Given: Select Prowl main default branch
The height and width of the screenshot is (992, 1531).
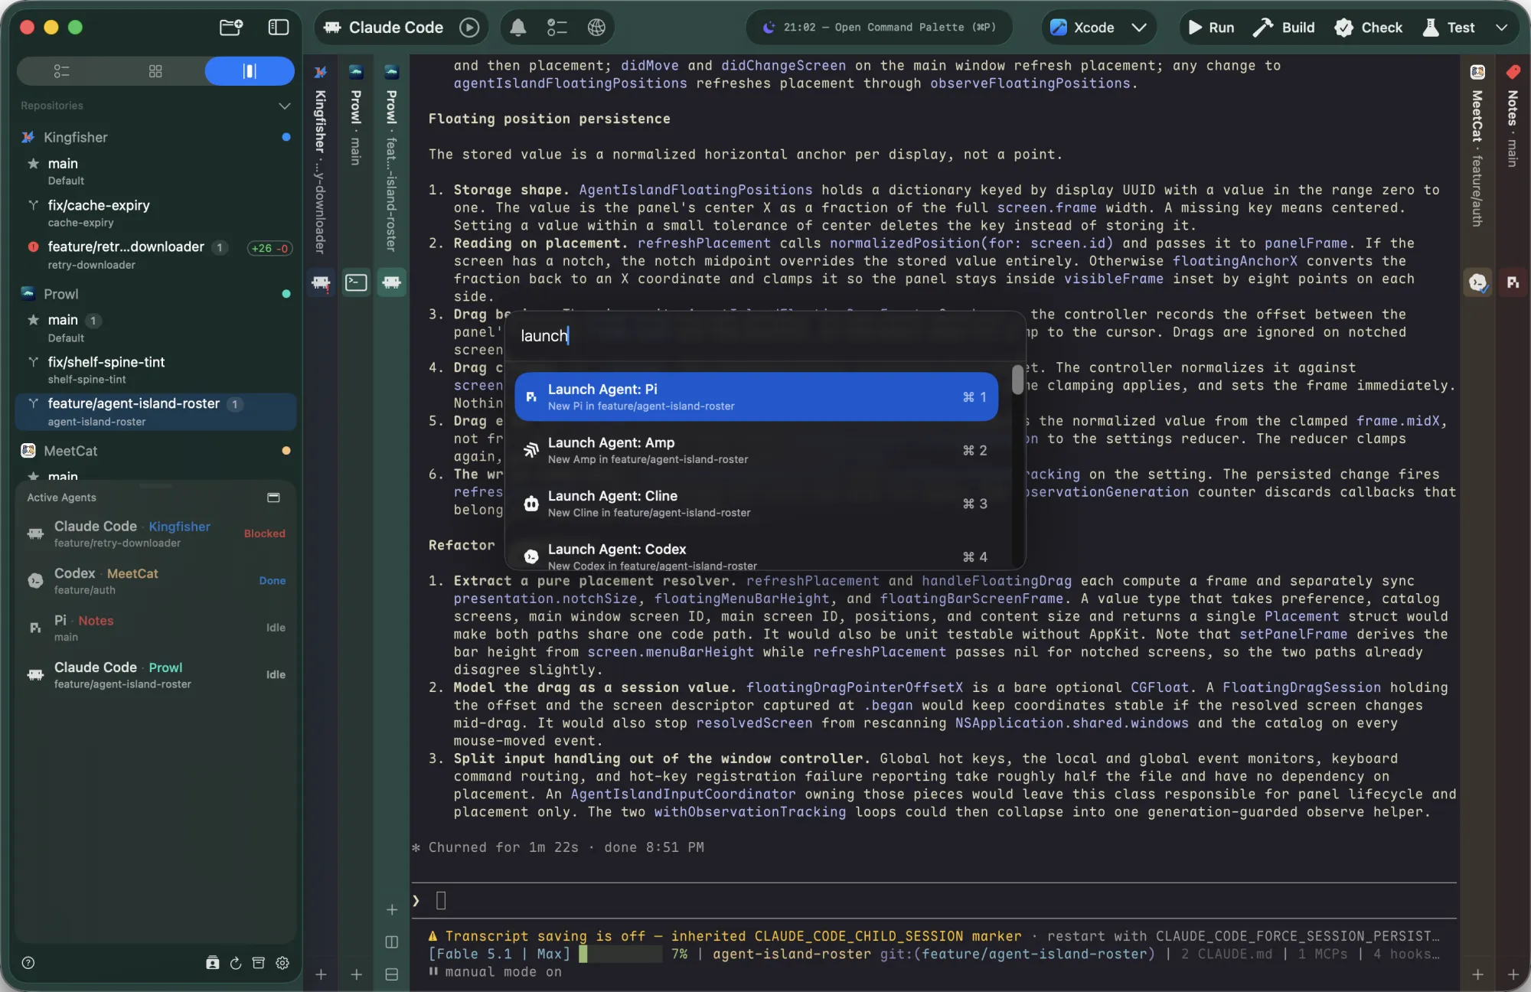Looking at the screenshot, I should click(x=155, y=328).
